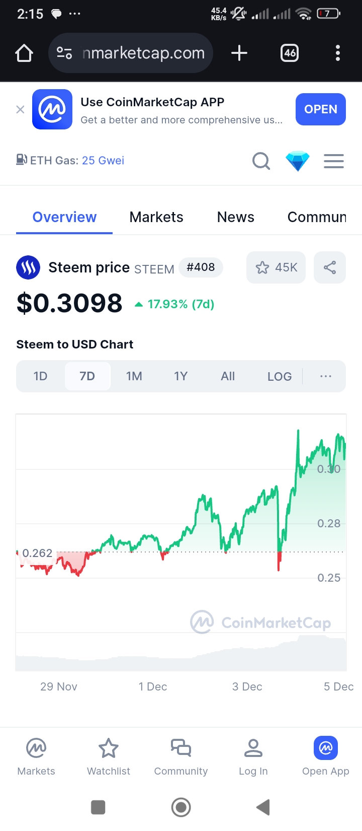Open the browser three-dot menu
362x831 pixels.
pyautogui.click(x=338, y=53)
